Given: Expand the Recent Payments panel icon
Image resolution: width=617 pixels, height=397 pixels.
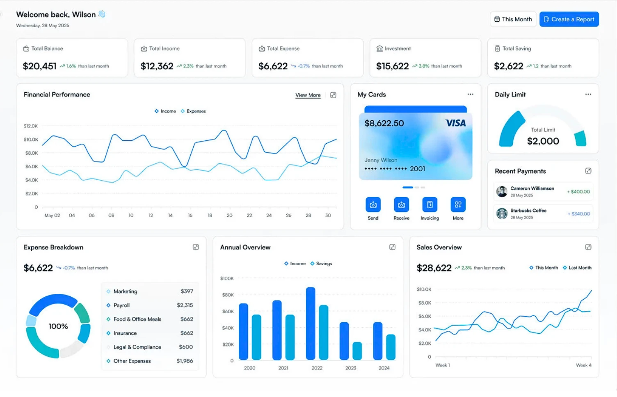Looking at the screenshot, I should coord(588,170).
